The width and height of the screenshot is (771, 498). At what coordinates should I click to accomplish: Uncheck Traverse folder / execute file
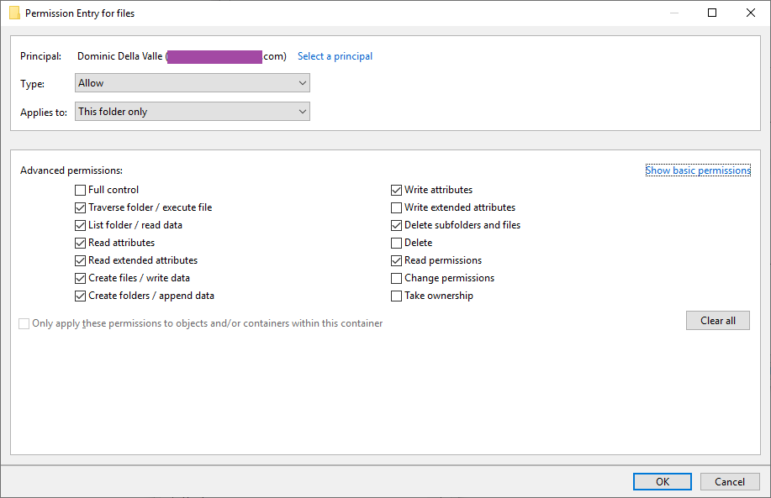pyautogui.click(x=80, y=207)
